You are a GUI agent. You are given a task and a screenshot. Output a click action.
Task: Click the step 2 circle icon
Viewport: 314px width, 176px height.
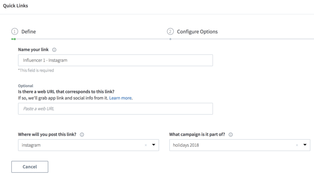170,31
